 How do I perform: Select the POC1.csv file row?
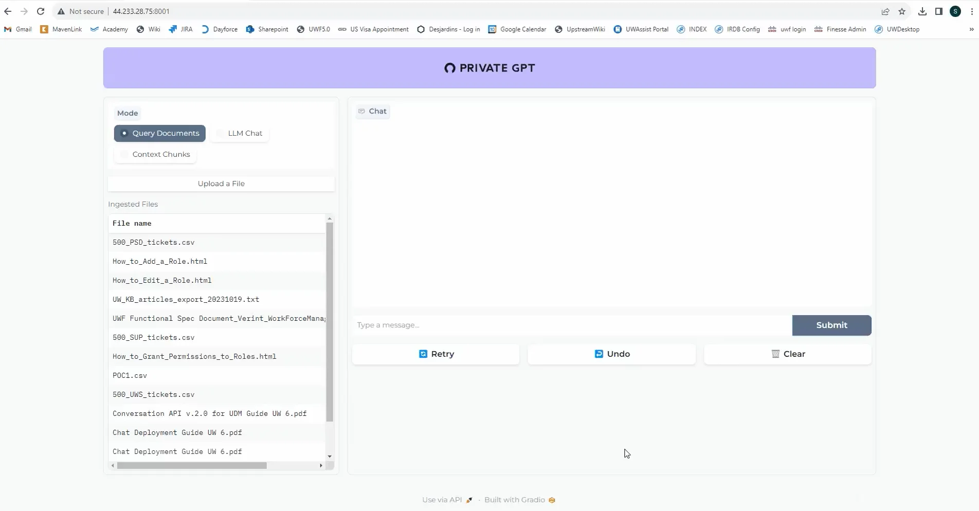[x=217, y=375]
